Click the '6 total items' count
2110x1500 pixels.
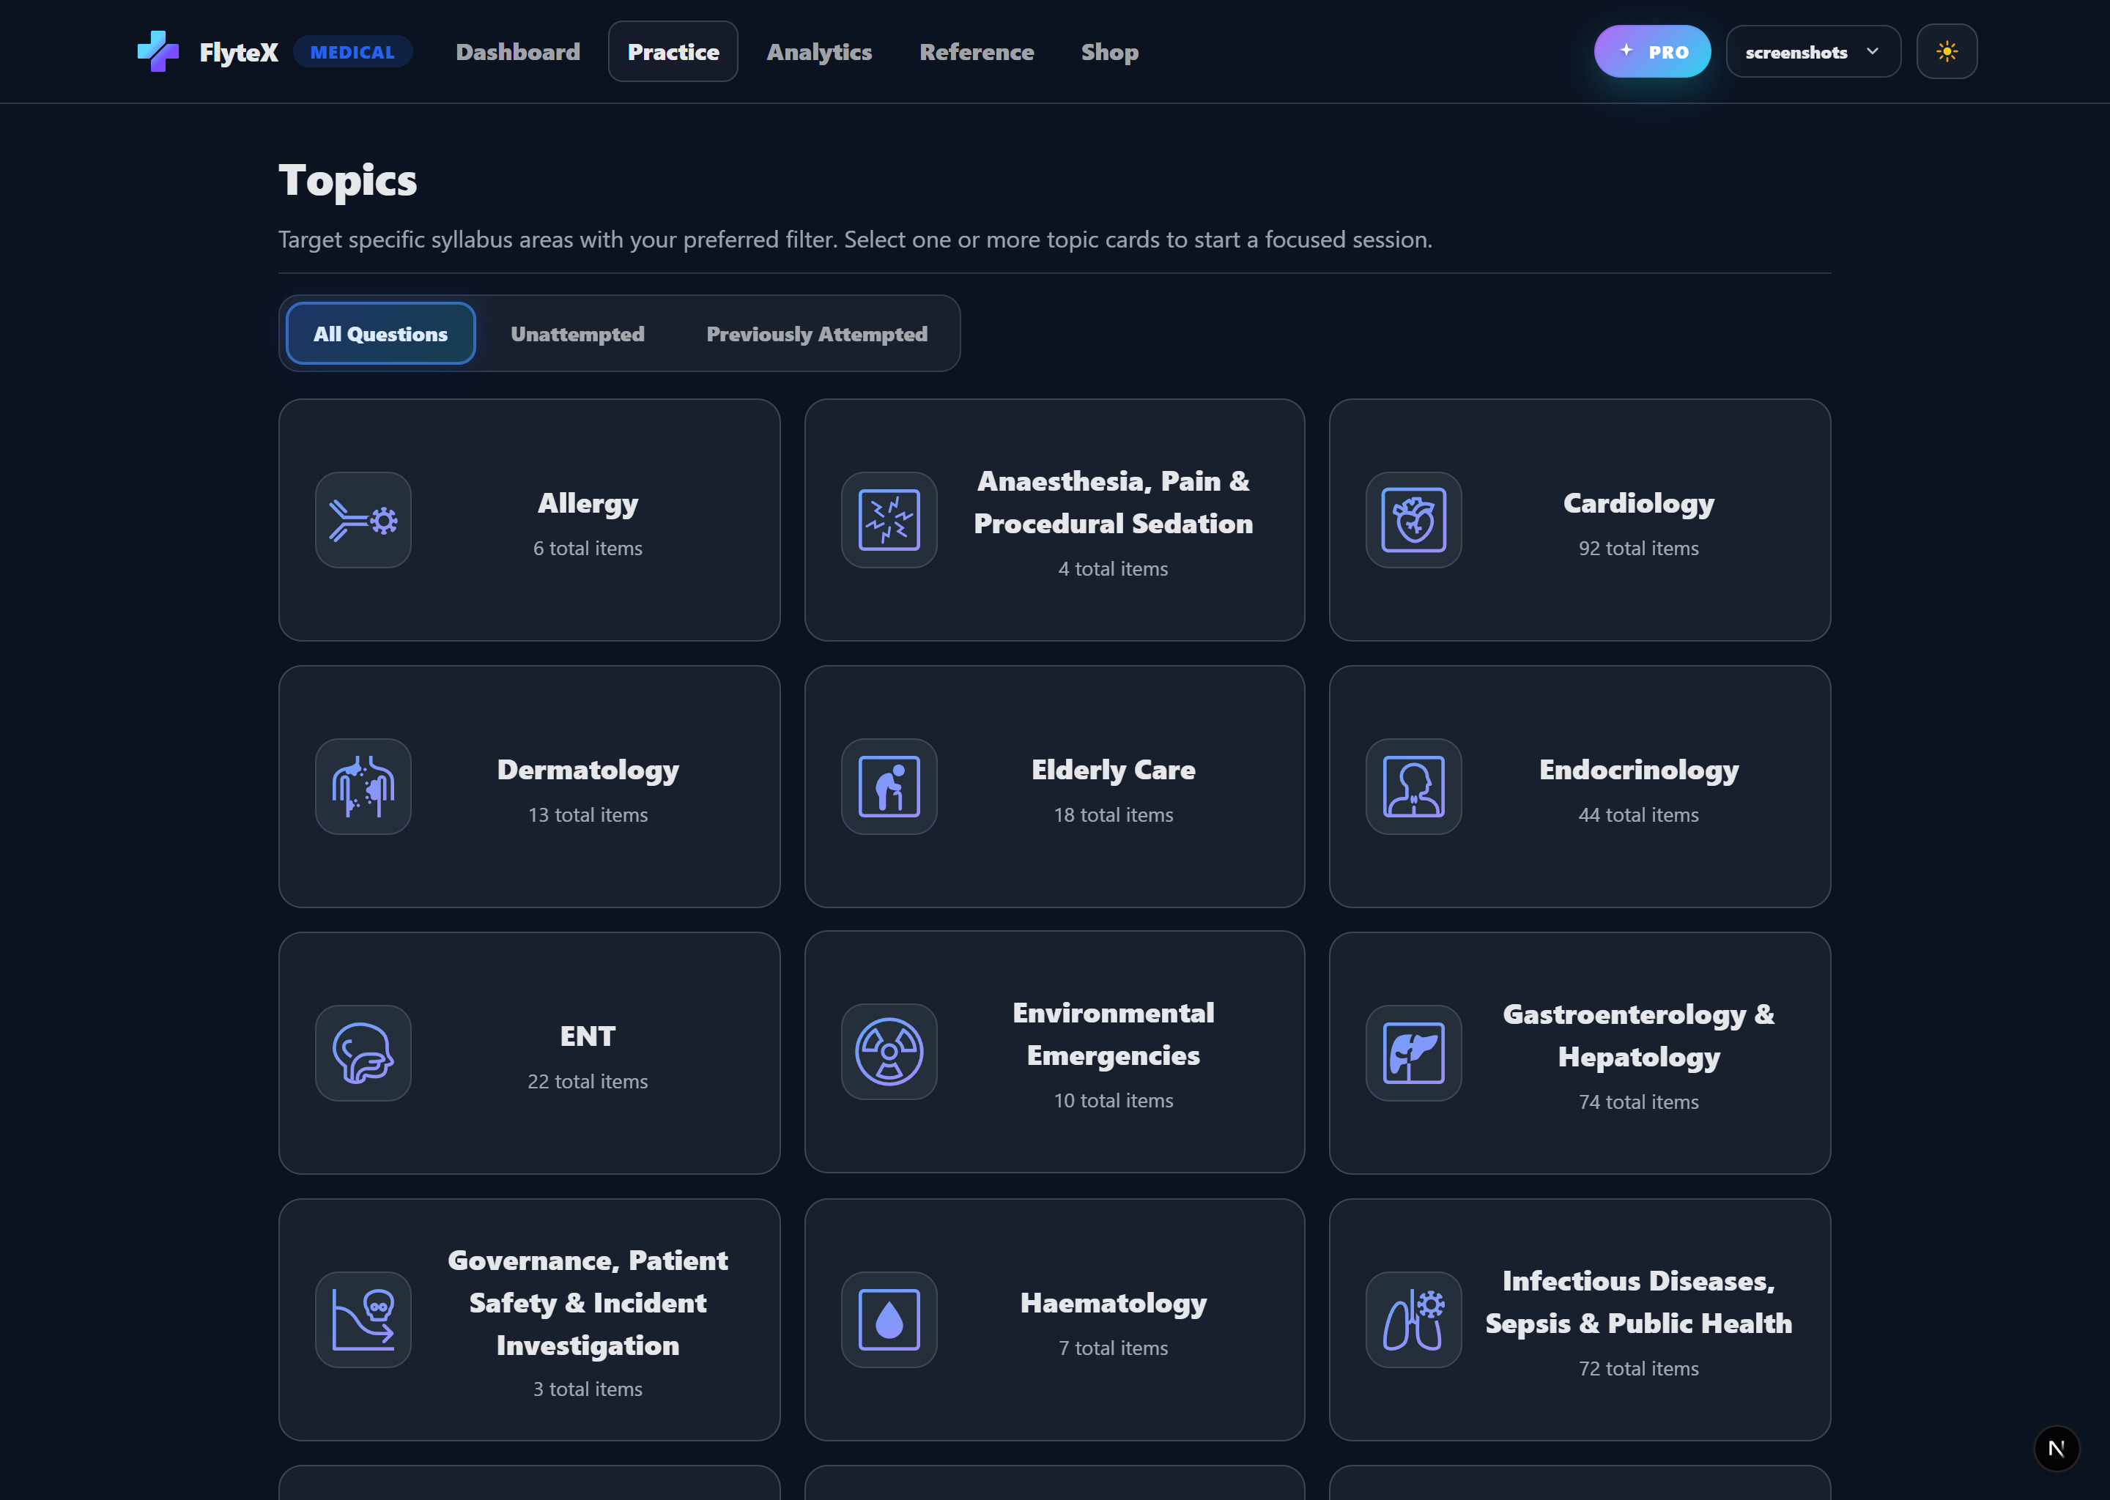pos(588,549)
